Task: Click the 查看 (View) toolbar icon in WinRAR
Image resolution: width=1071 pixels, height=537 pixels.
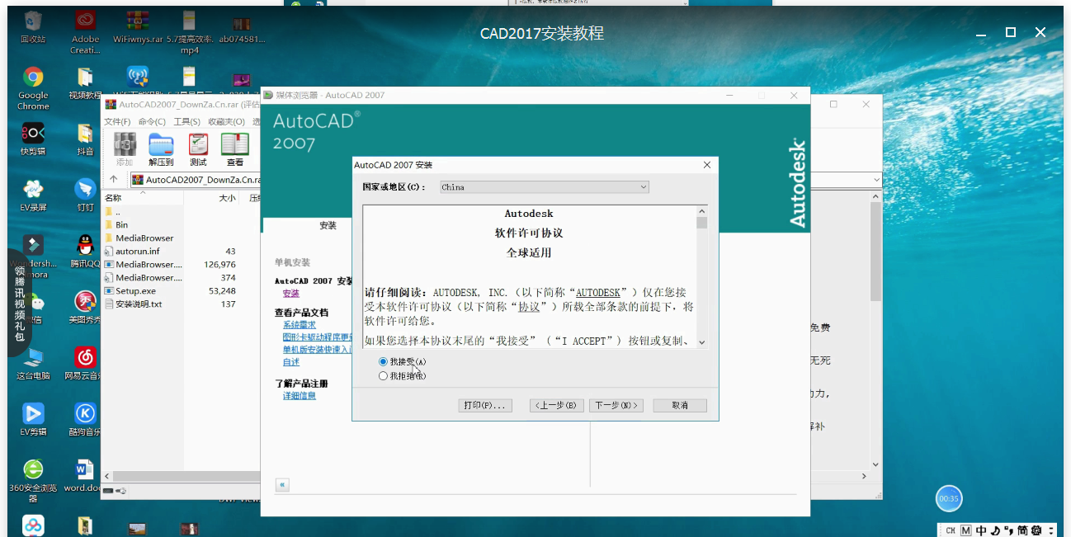Action: pos(234,148)
